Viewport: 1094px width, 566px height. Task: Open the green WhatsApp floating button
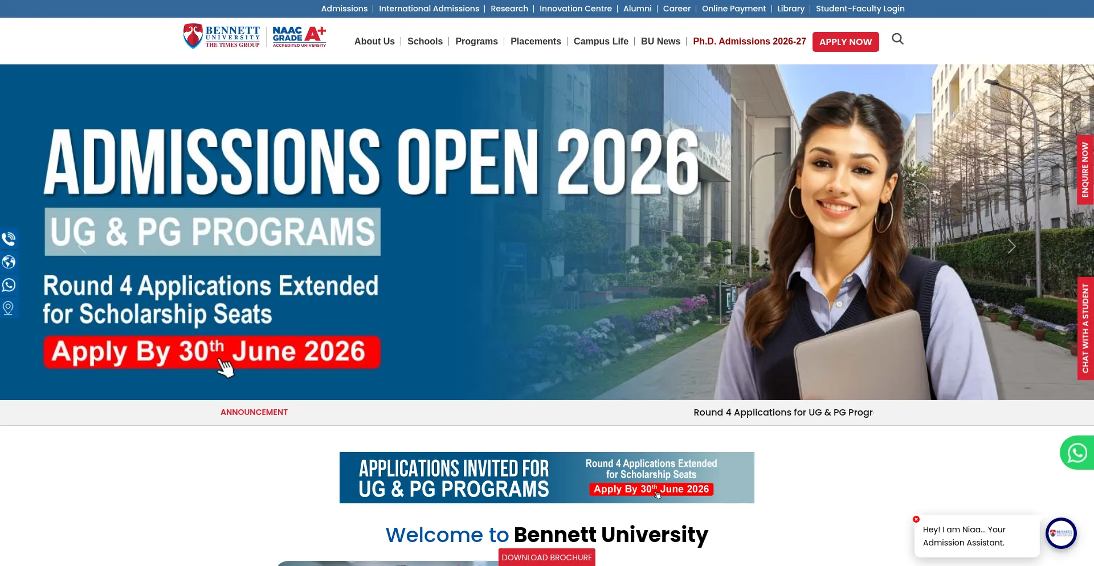[x=1077, y=453]
